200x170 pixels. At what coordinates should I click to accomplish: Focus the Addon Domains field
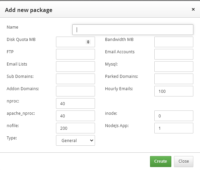[x=75, y=91]
